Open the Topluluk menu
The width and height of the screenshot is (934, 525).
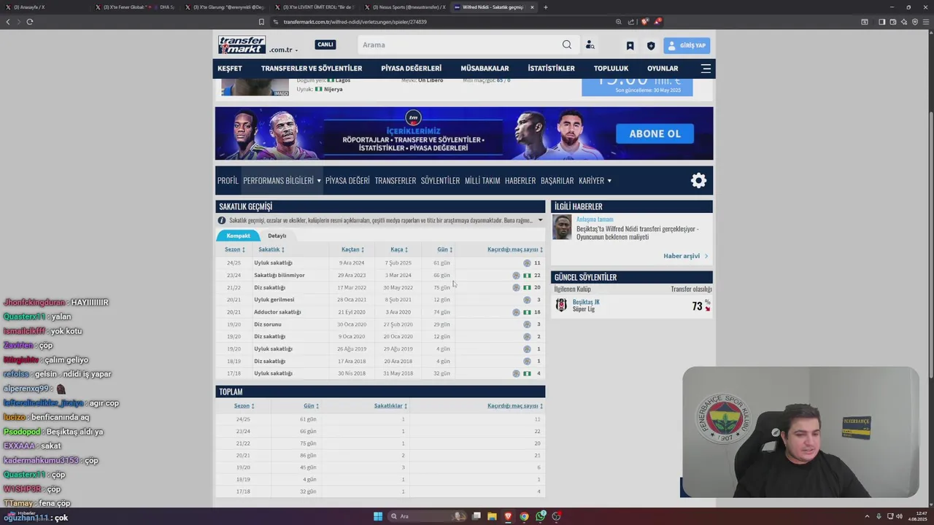point(611,69)
